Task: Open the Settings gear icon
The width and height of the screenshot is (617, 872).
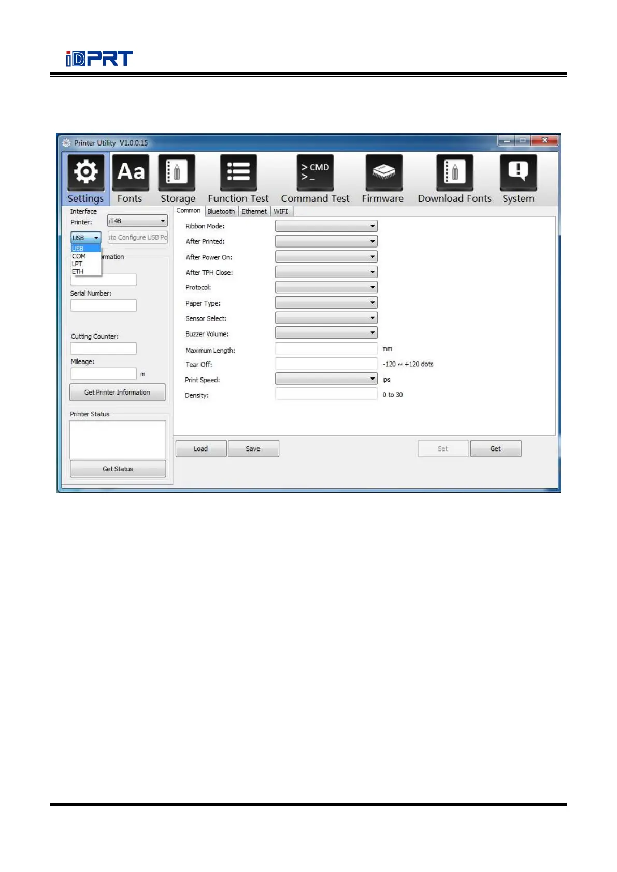Action: point(85,172)
